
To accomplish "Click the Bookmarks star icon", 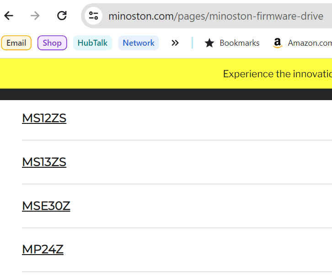I will (x=209, y=43).
